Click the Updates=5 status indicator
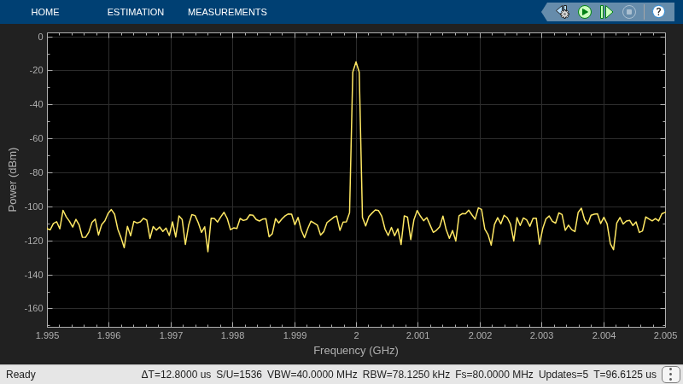This screenshot has width=683, height=384. click(x=563, y=375)
